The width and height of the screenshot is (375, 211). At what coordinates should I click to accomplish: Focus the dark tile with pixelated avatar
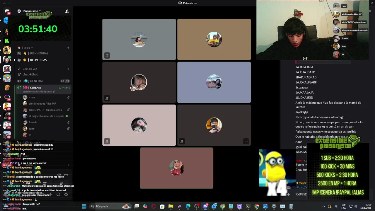(x=139, y=82)
